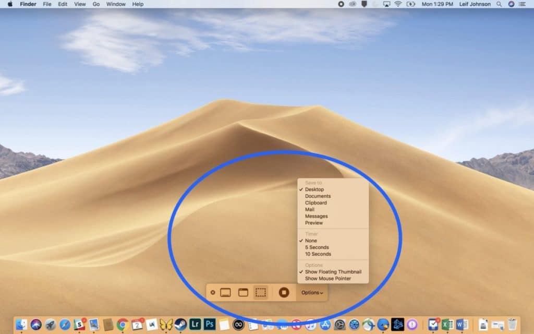Screen dimensions: 534x334
Task: Open the Wi-Fi menu
Action: click(x=398, y=4)
